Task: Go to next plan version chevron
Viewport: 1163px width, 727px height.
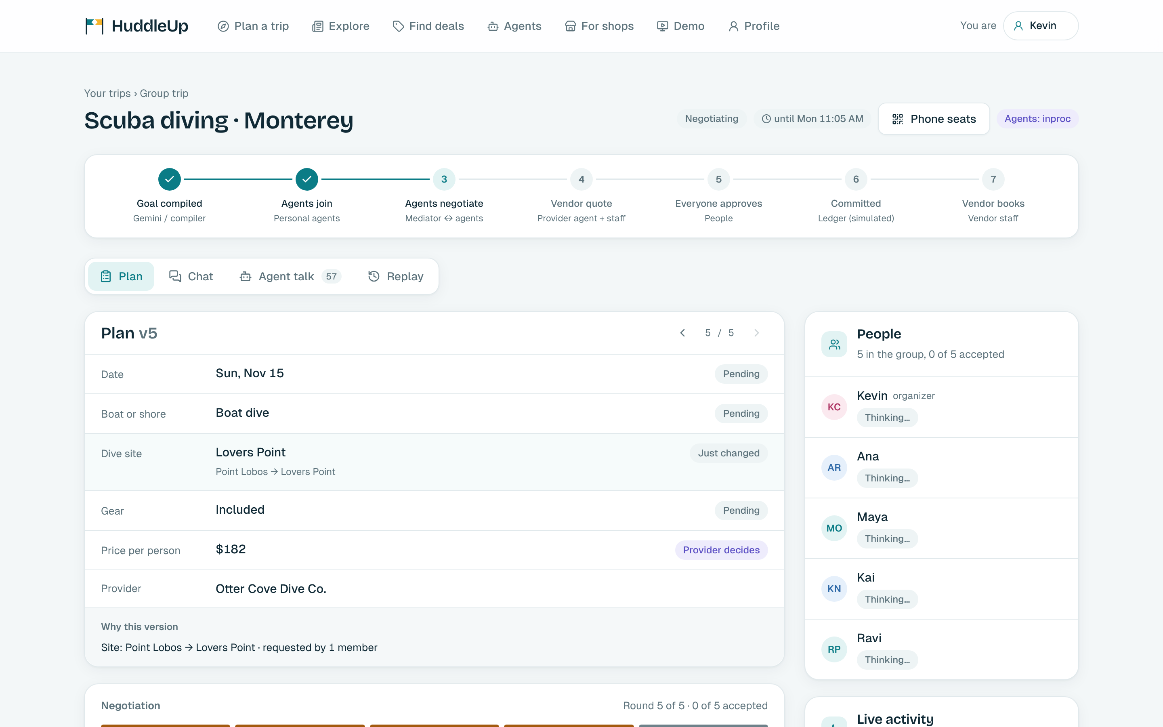Action: click(x=756, y=333)
